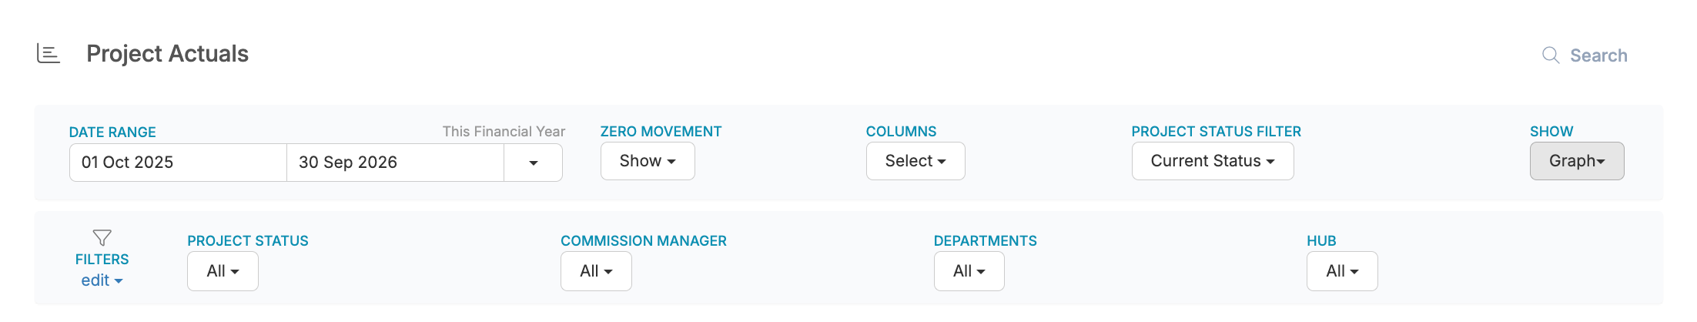Image resolution: width=1697 pixels, height=322 pixels.
Task: Click the start date 01 Oct 2025 field
Action: click(x=178, y=163)
